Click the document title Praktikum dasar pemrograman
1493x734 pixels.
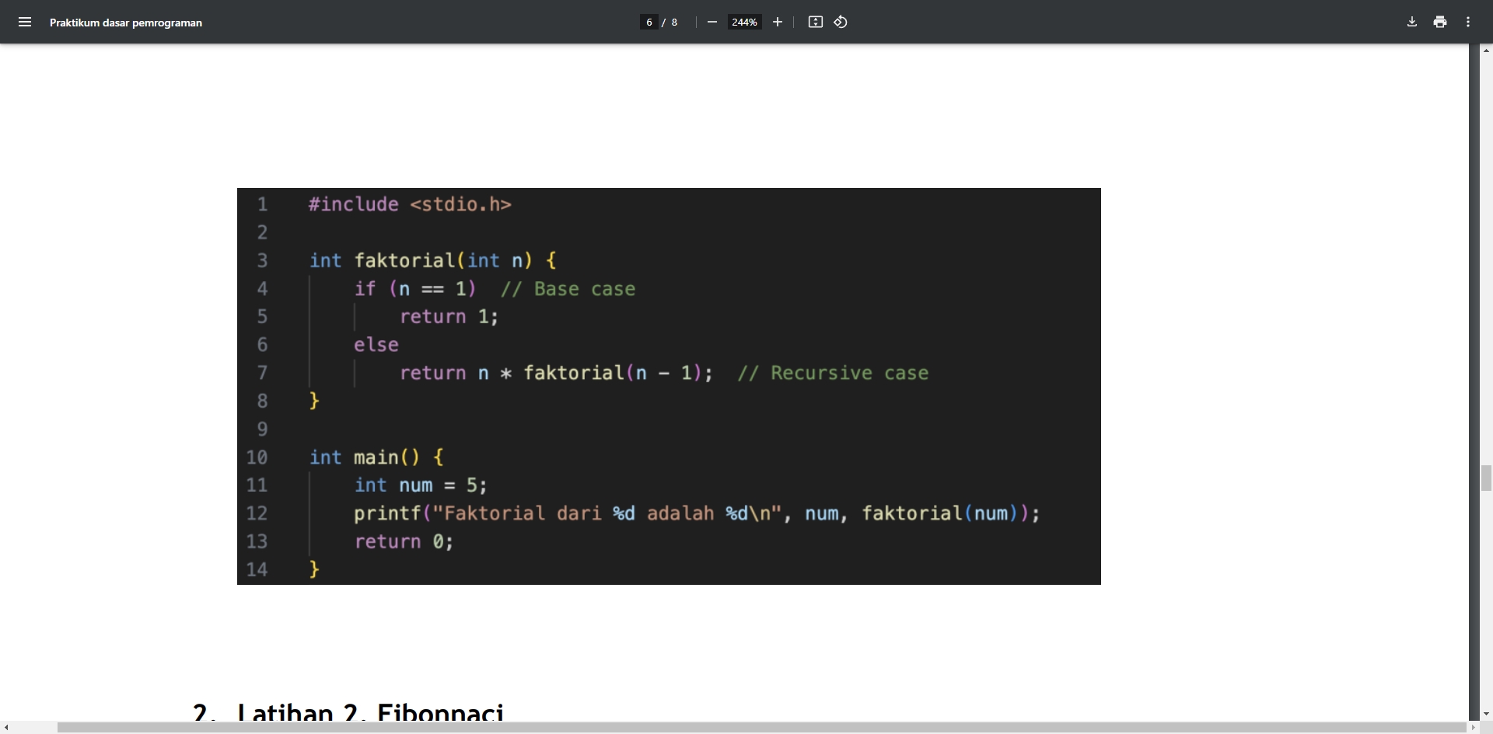(x=126, y=23)
